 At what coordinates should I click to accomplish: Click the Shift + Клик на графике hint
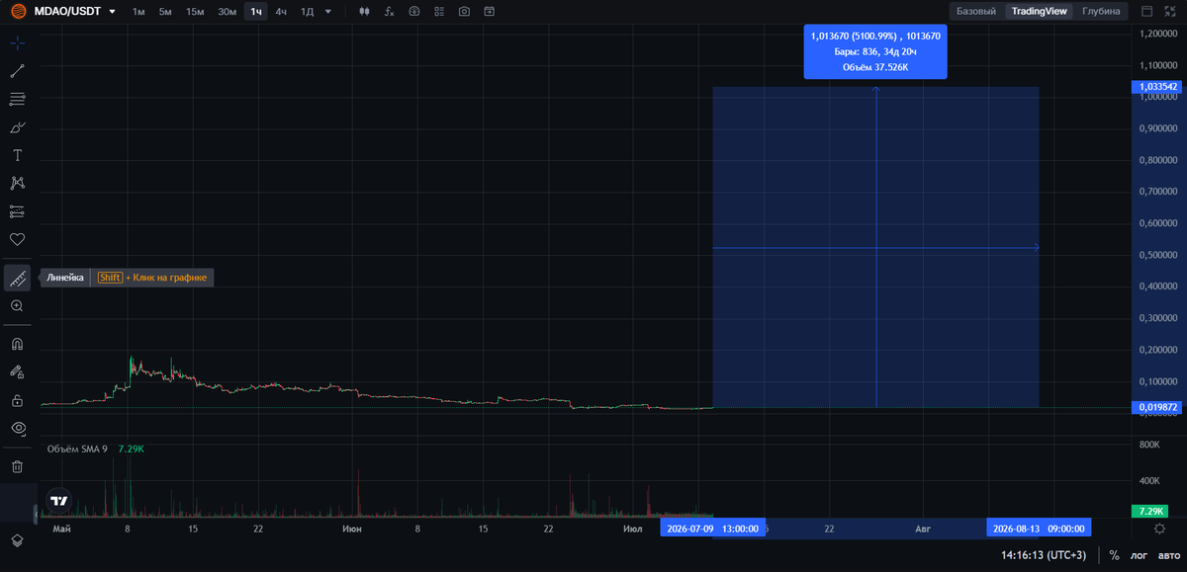[x=152, y=279]
